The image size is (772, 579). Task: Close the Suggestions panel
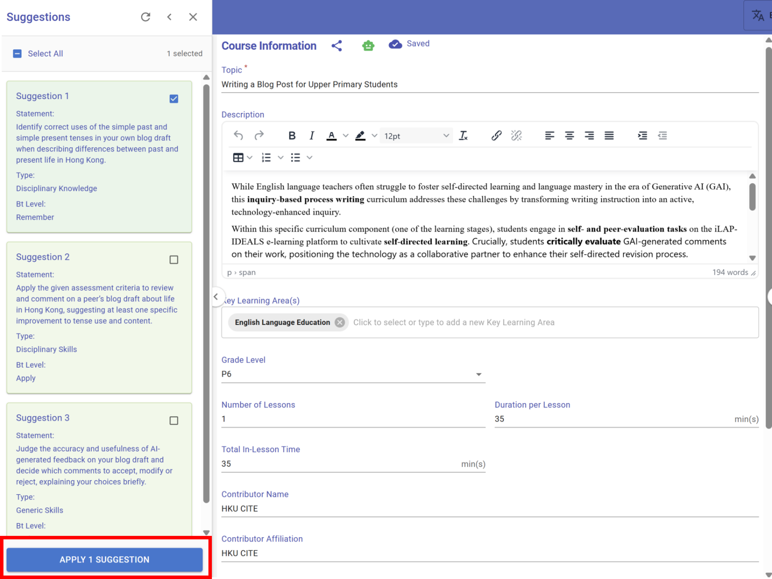tap(193, 17)
